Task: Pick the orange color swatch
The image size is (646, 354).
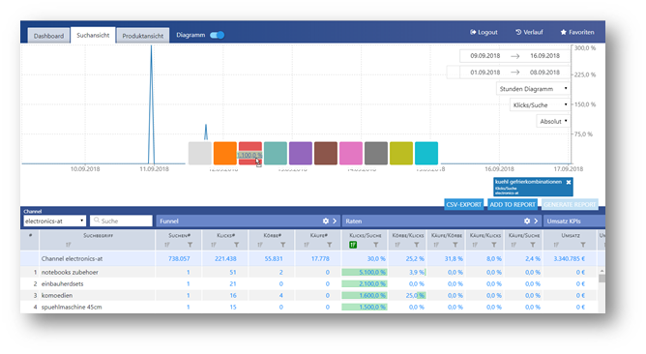Action: coord(225,154)
